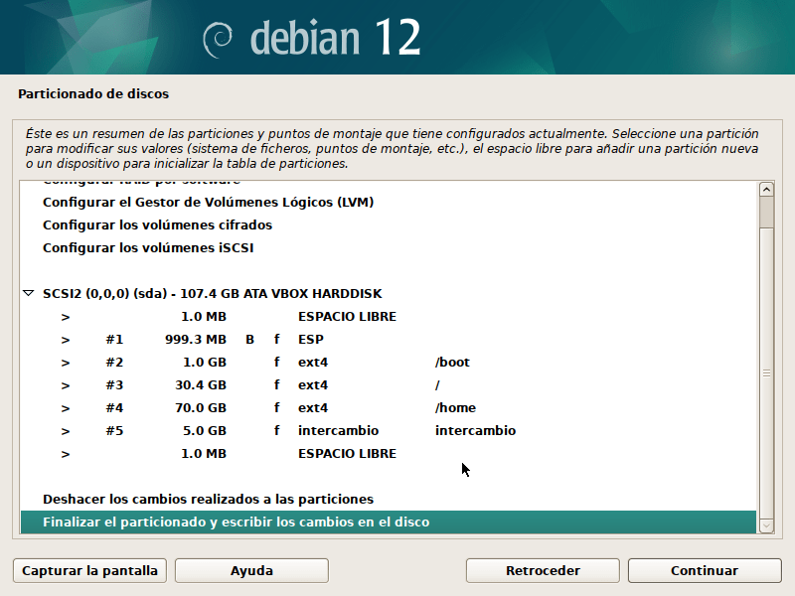Click the scrollbar up arrow
Screen dimensions: 795x596
click(x=766, y=190)
